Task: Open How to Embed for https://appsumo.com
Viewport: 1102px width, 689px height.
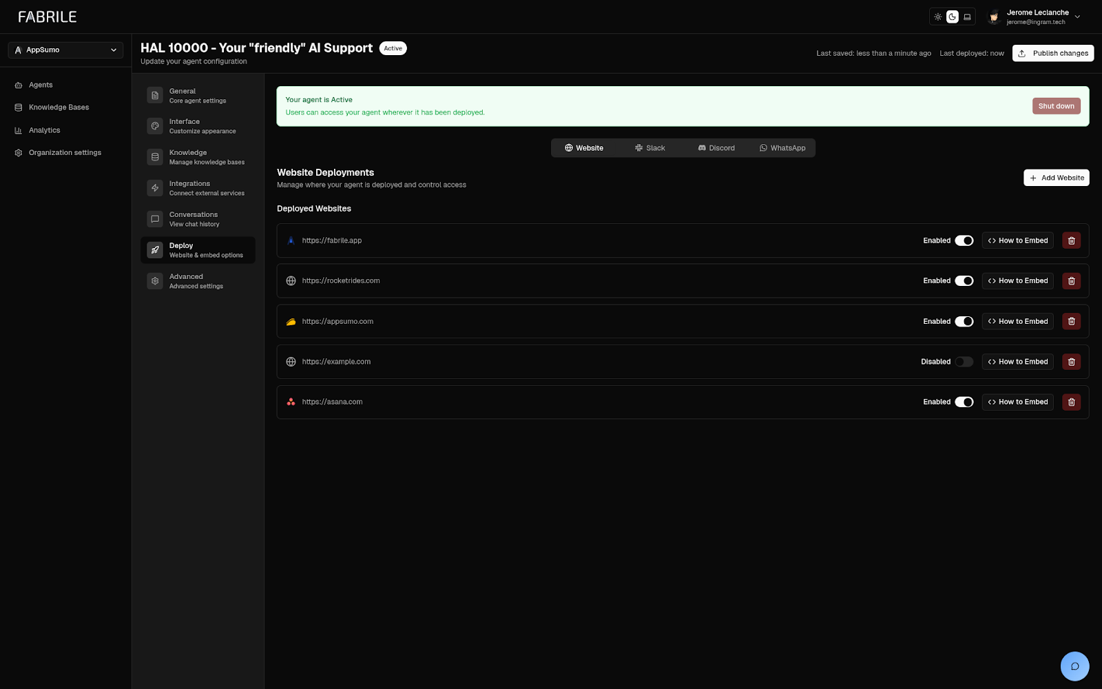Action: coord(1017,321)
